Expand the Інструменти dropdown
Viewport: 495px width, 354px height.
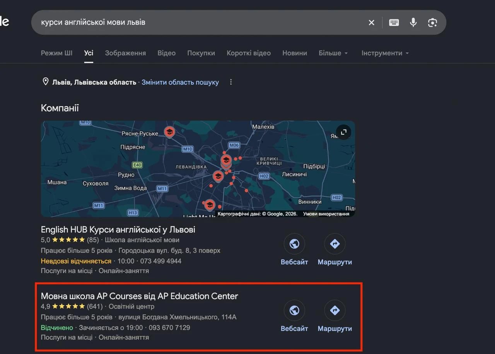(x=385, y=53)
